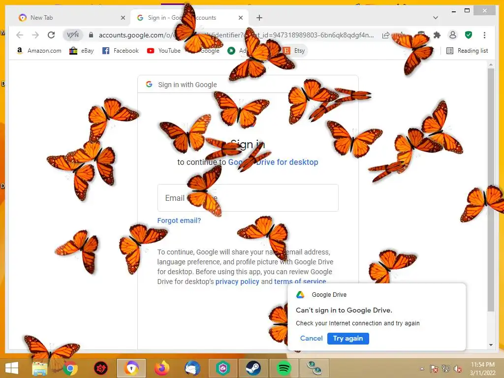This screenshot has height=378, width=504.
Task: Click the Forgot email? link
Action: pyautogui.click(x=179, y=220)
